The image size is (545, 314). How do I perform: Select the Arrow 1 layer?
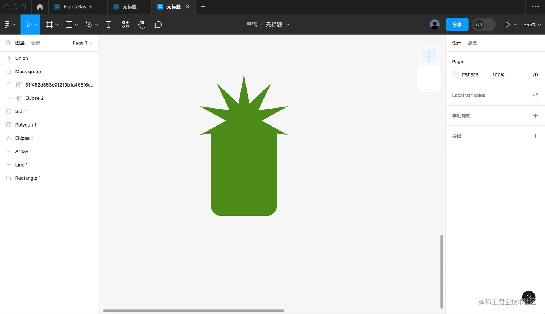tap(49, 152)
